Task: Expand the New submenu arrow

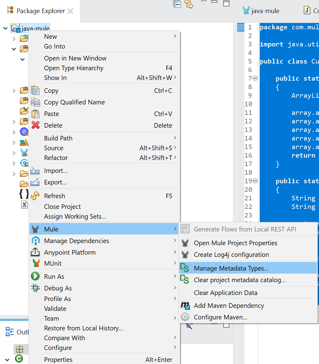Action: tap(175, 36)
